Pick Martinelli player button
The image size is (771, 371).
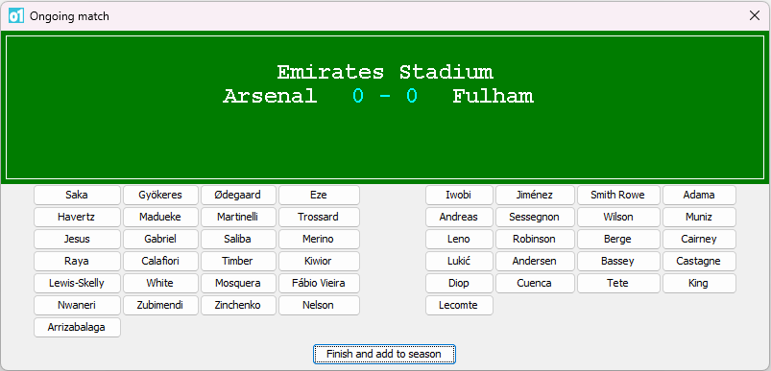click(x=238, y=217)
